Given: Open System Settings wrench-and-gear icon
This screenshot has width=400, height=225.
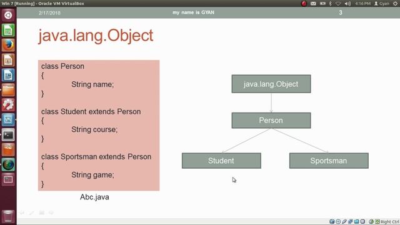Looking at the screenshot, I should pyautogui.click(x=8, y=105).
